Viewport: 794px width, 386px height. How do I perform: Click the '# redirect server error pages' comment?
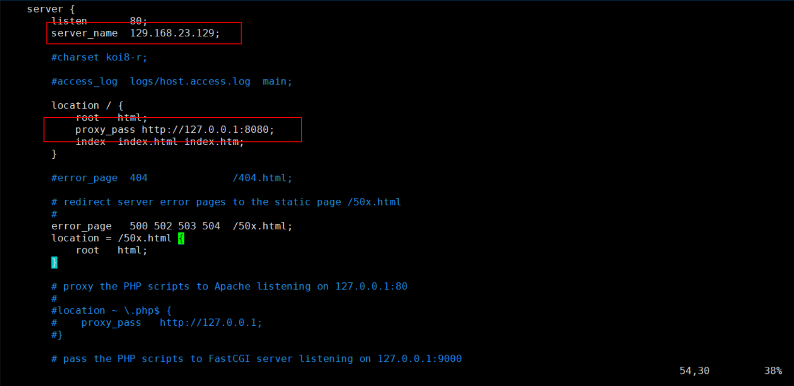click(x=226, y=202)
